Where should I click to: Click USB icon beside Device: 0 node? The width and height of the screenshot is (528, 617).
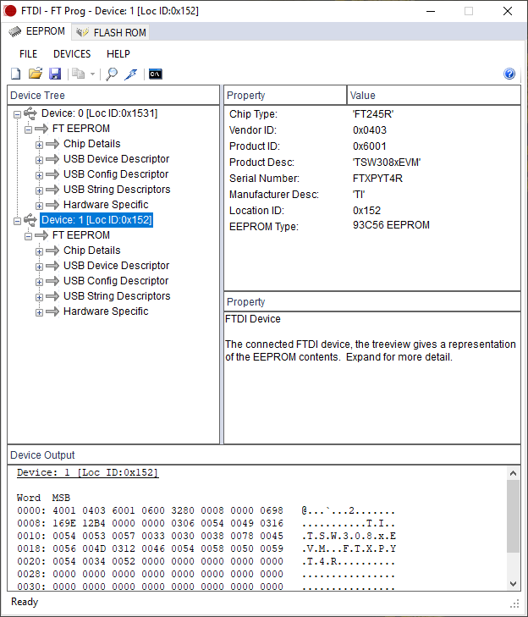click(x=30, y=113)
